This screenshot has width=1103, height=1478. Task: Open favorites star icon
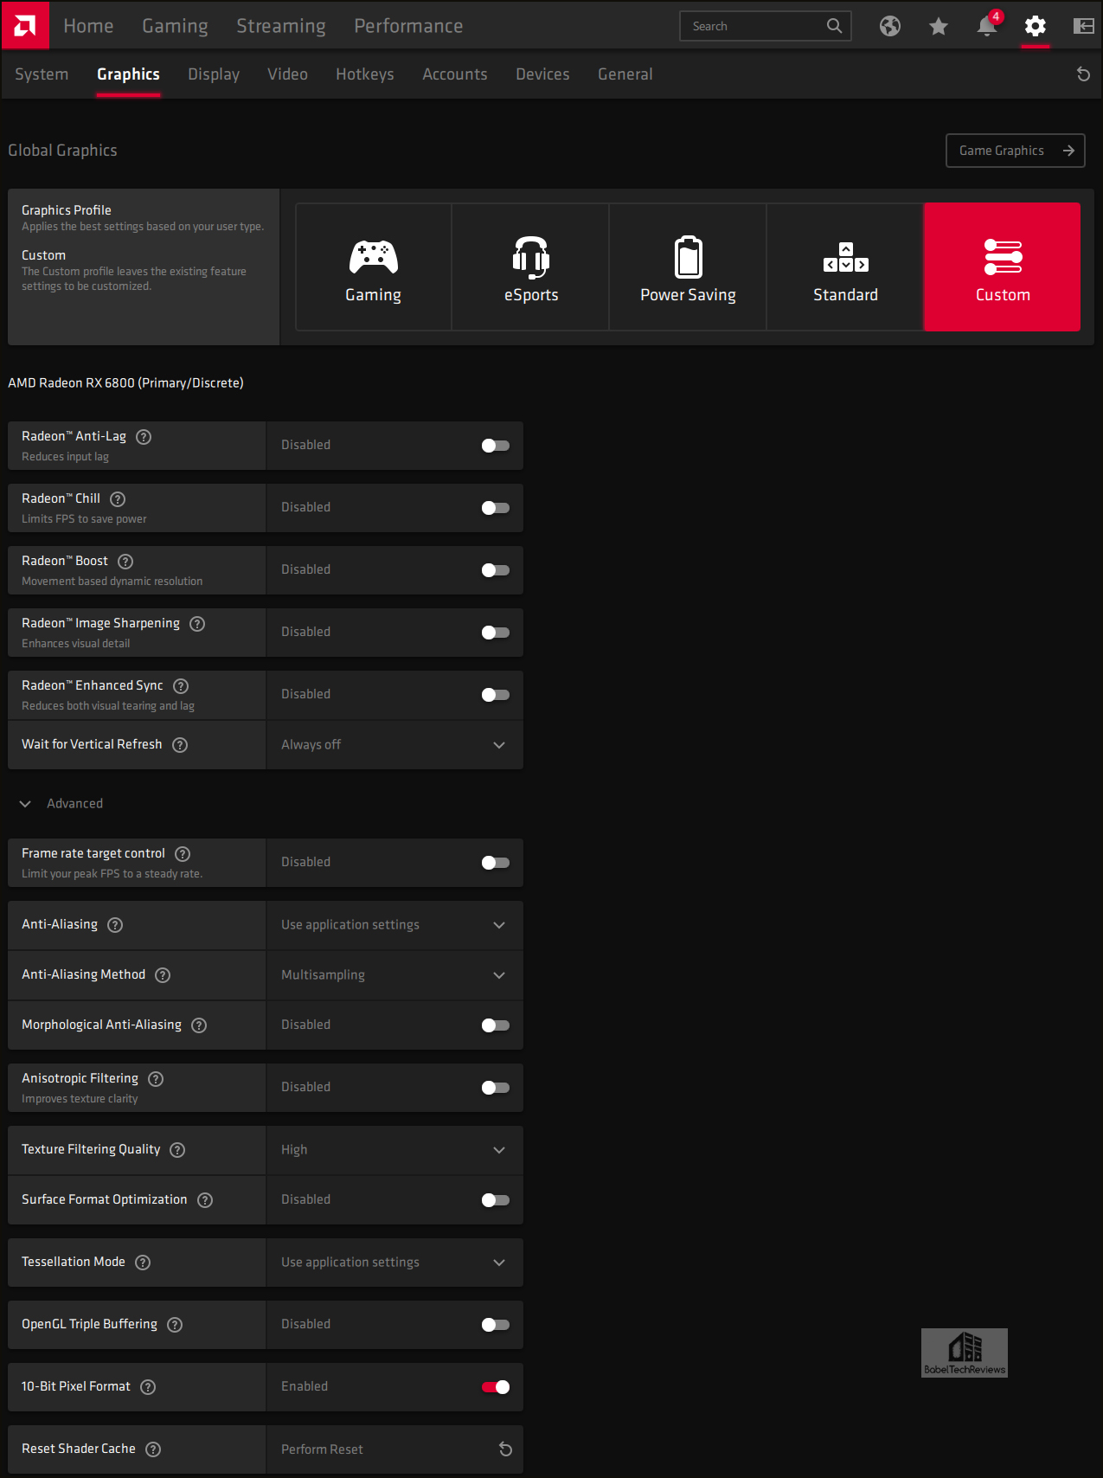[939, 26]
